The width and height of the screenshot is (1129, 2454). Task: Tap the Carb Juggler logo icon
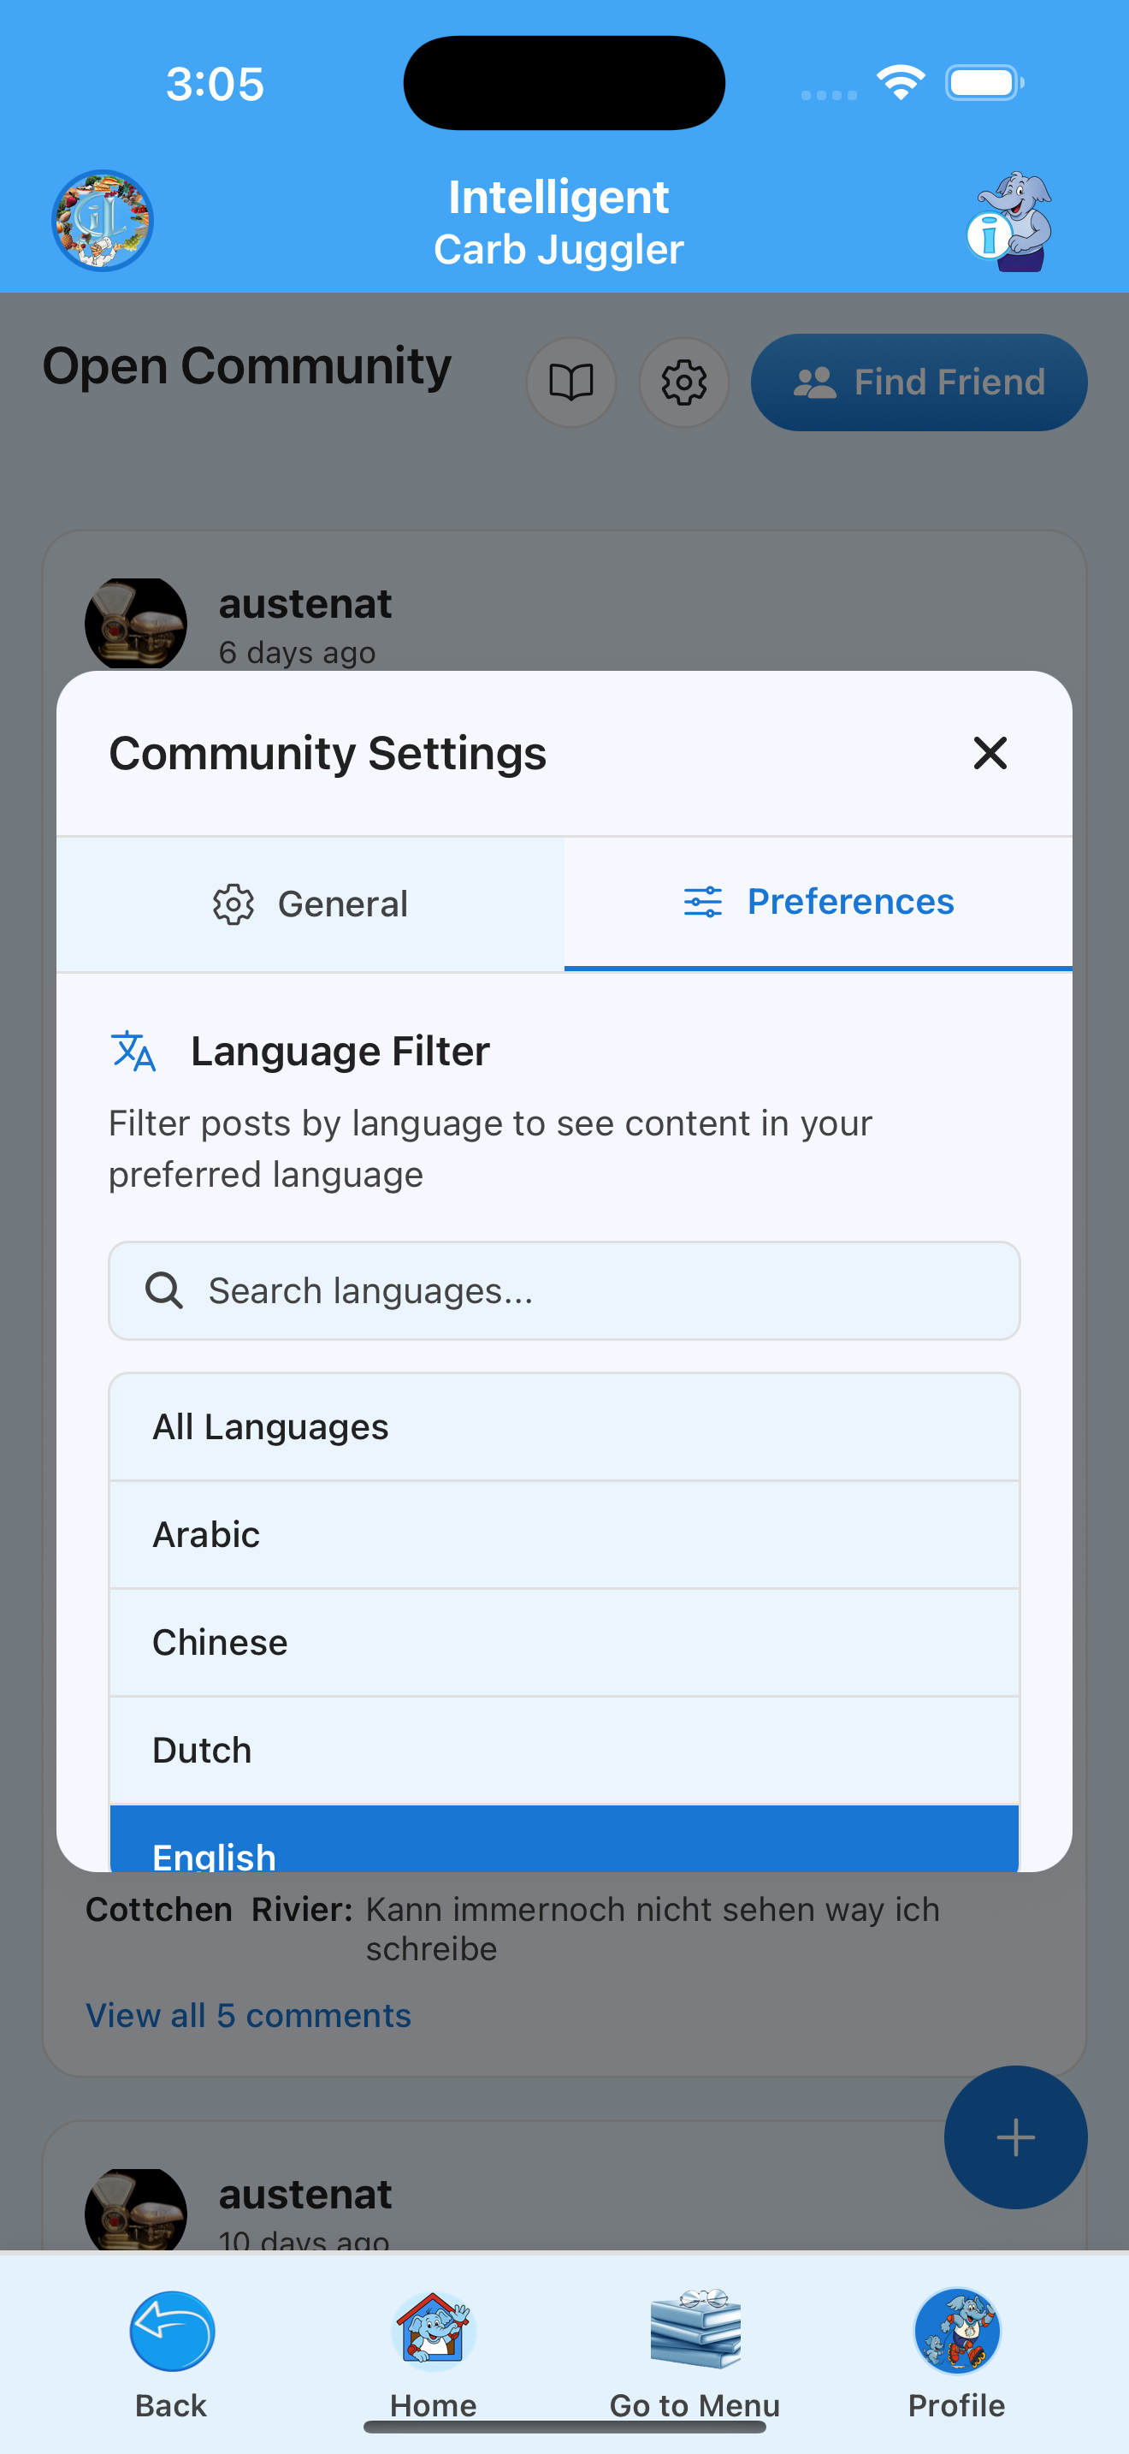(102, 221)
